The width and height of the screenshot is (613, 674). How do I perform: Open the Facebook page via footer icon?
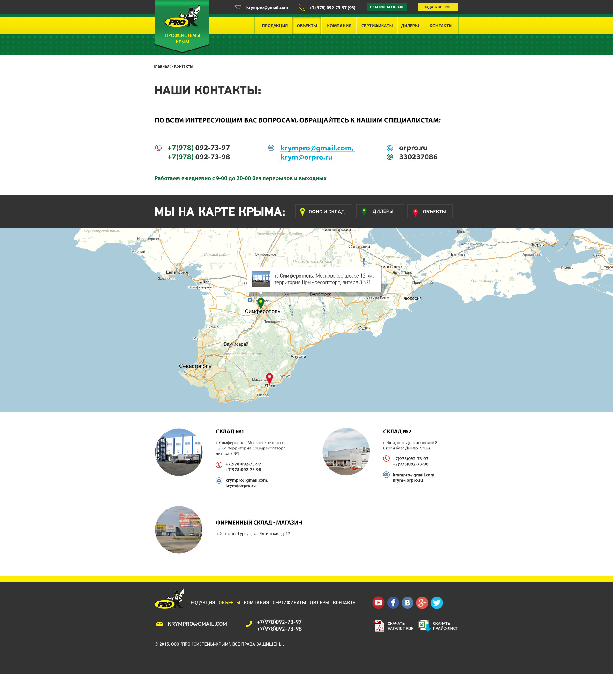pyautogui.click(x=393, y=602)
